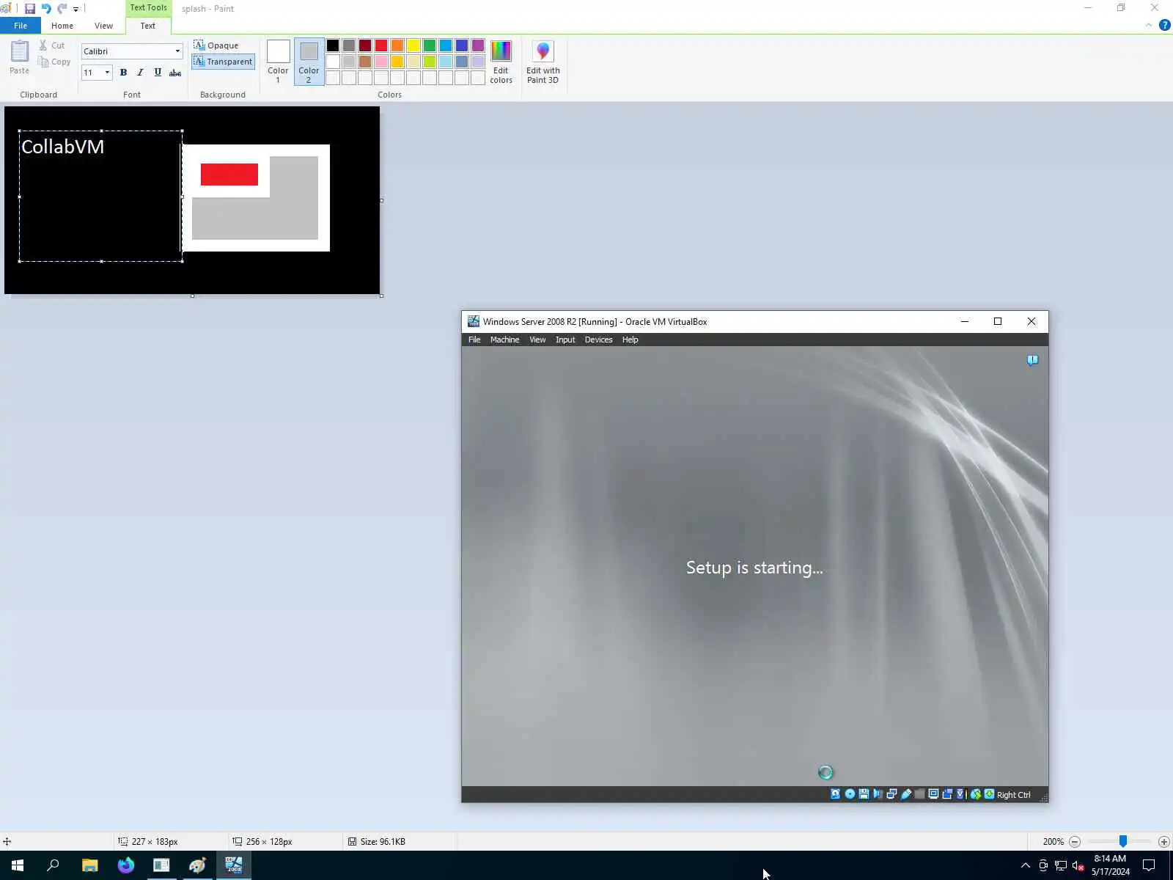Open Customize Quick Access Toolbar dropdown
1173x880 pixels.
pyautogui.click(x=76, y=10)
